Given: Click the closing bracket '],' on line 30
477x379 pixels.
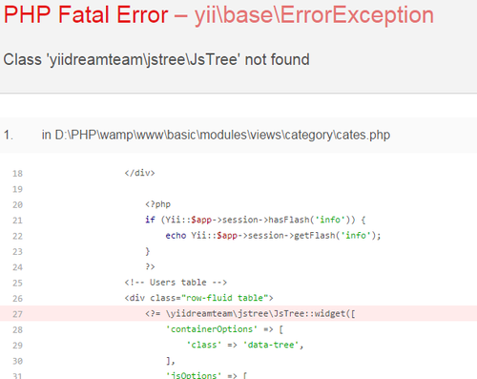Looking at the screenshot, I should coord(171,361).
